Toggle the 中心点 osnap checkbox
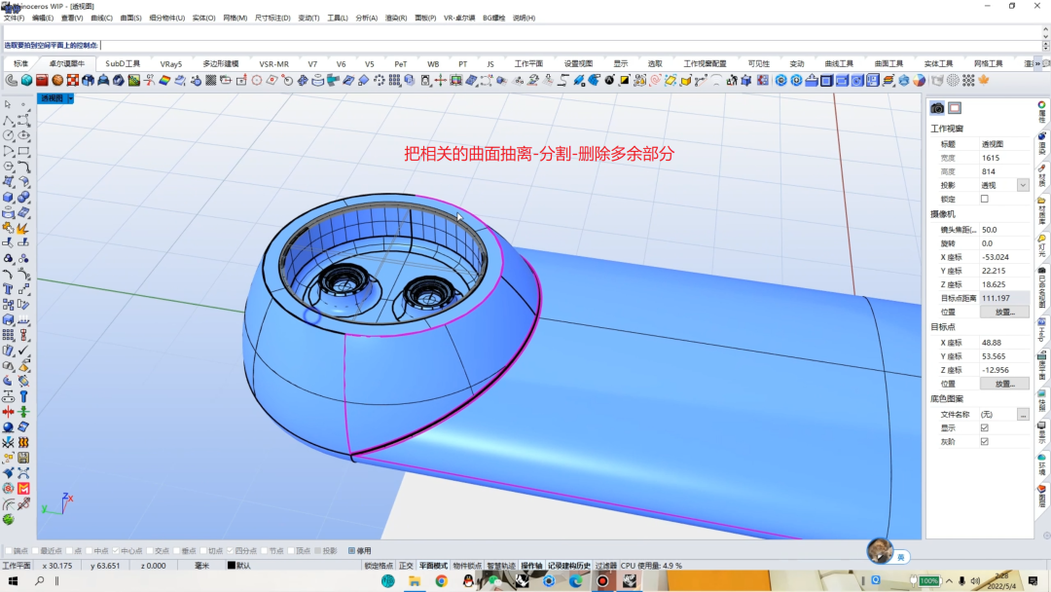This screenshot has width=1051, height=592. pyautogui.click(x=116, y=551)
